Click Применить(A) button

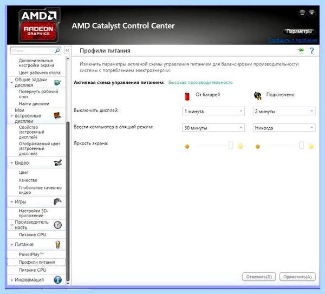click(x=297, y=277)
